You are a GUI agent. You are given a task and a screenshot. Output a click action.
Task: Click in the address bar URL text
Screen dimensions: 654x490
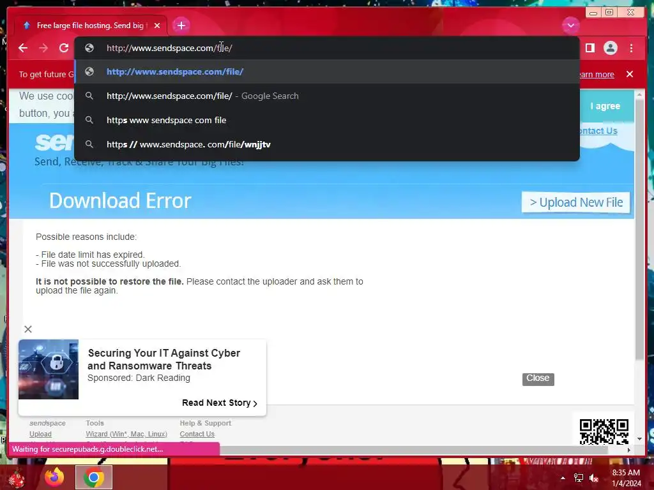169,48
